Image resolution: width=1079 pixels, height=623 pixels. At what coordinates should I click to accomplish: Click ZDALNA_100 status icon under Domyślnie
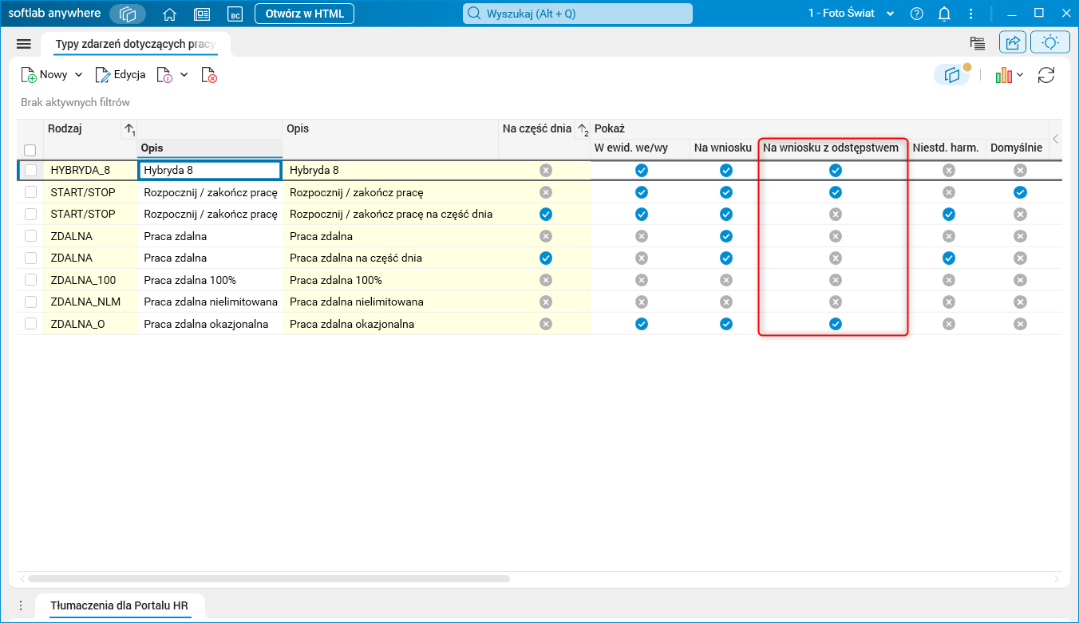click(1020, 280)
